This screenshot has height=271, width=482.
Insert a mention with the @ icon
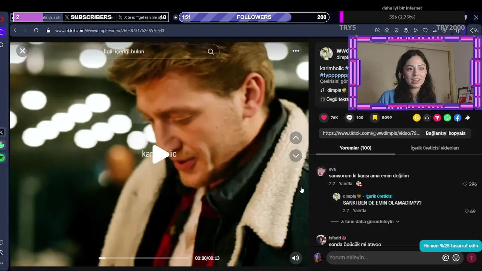(x=445, y=258)
